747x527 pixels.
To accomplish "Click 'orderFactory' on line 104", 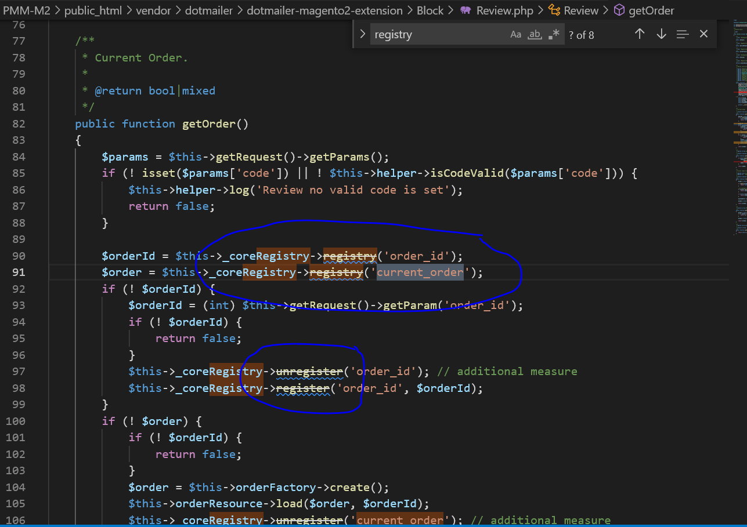I will click(x=275, y=487).
